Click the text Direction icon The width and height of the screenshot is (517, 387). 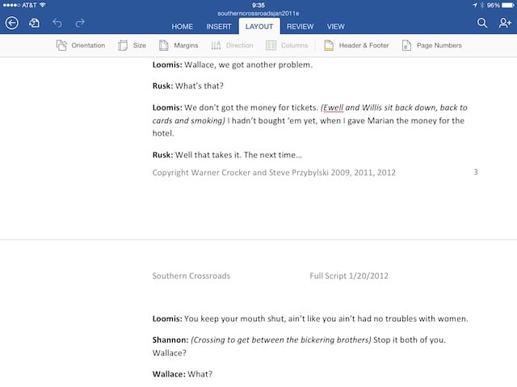[x=216, y=45]
